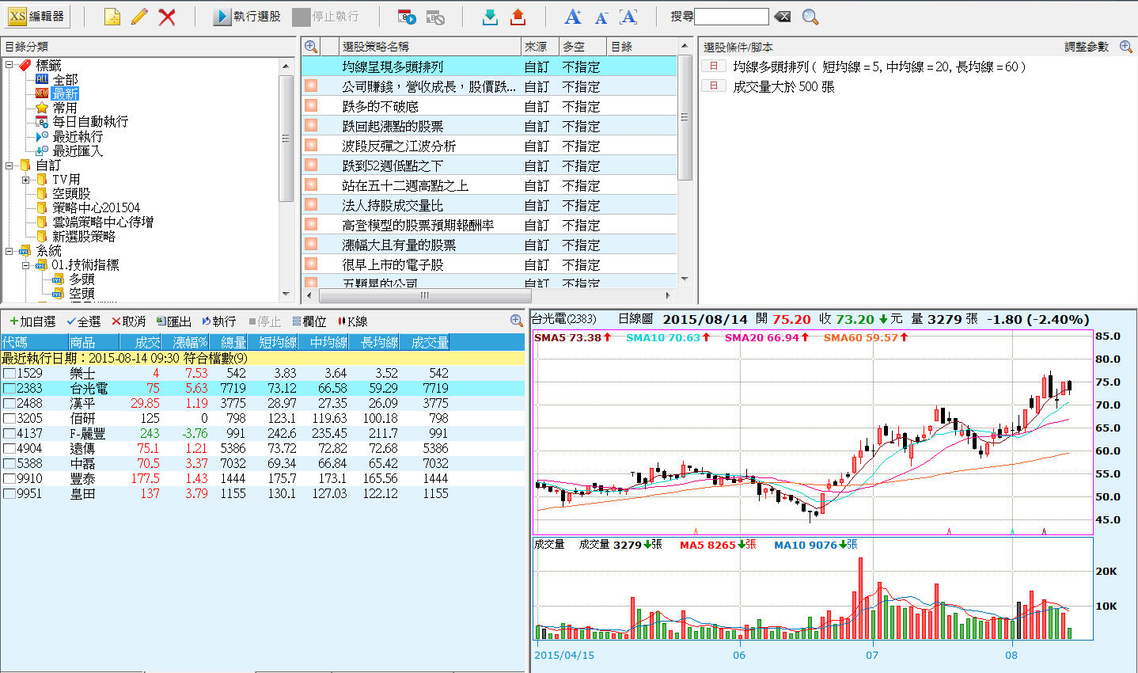The height and width of the screenshot is (673, 1138).
Task: Expand the TV用 folder node
Action: (26, 180)
